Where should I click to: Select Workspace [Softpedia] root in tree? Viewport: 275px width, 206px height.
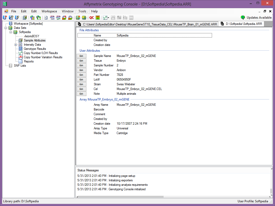(28, 24)
